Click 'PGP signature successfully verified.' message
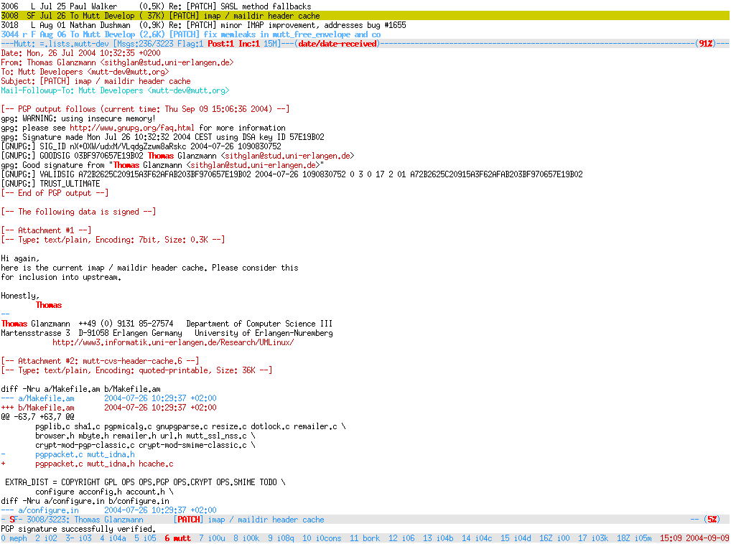 click(x=78, y=529)
